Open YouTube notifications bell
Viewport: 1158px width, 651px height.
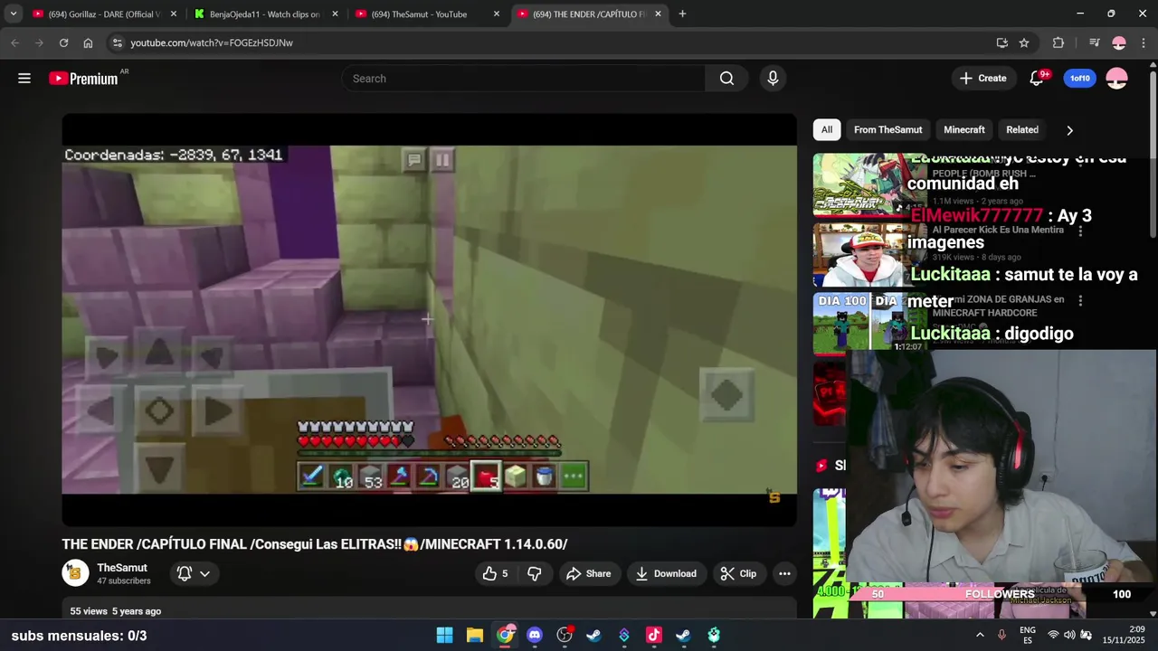click(1037, 79)
